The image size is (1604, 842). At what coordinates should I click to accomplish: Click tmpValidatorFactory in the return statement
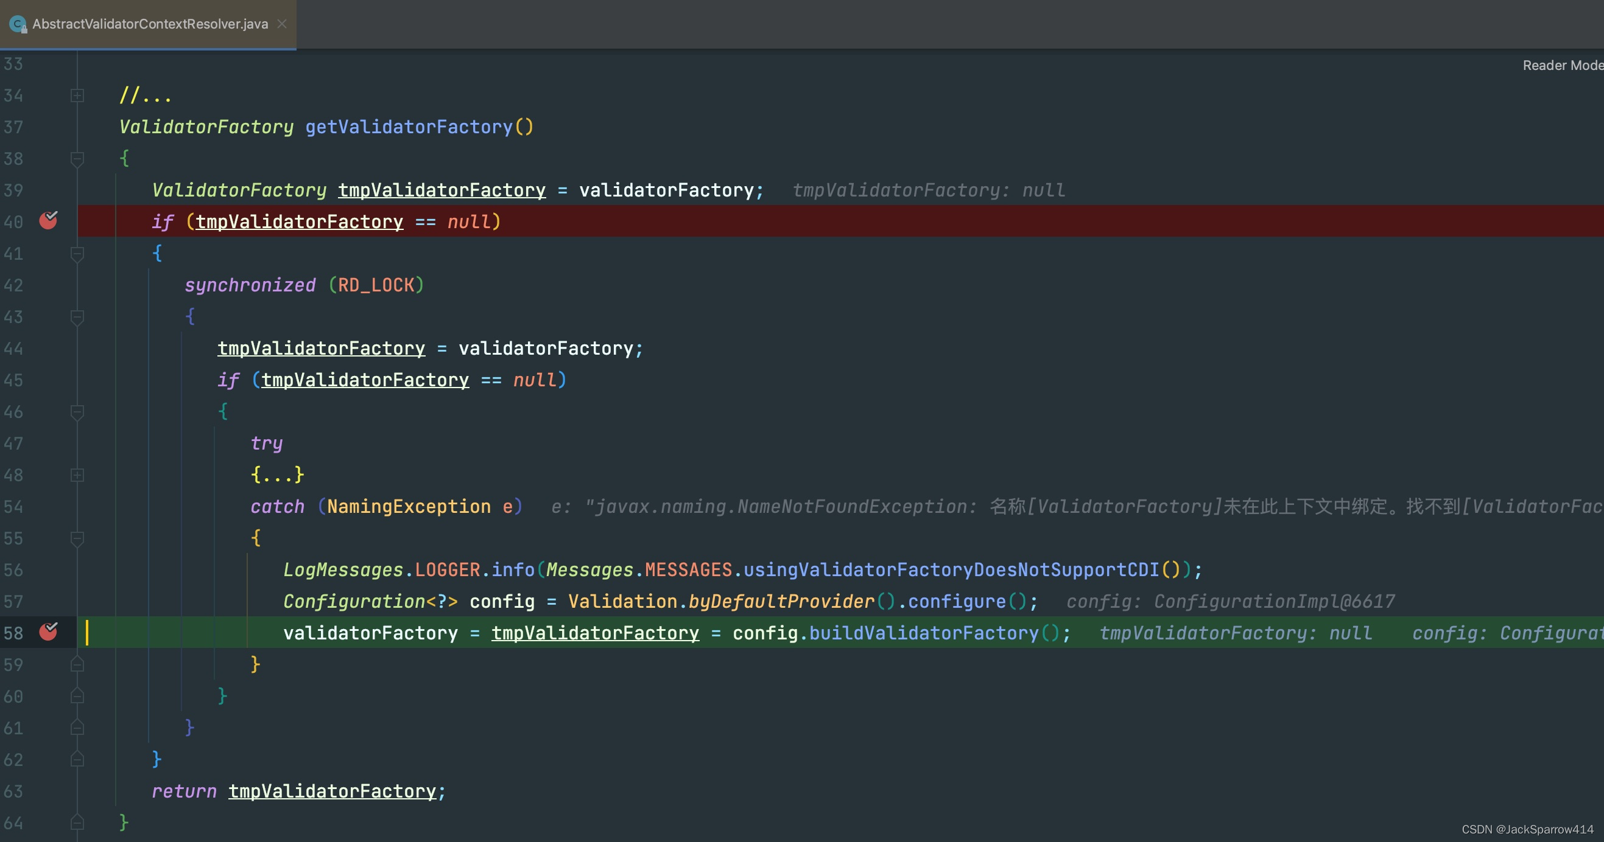click(x=332, y=791)
